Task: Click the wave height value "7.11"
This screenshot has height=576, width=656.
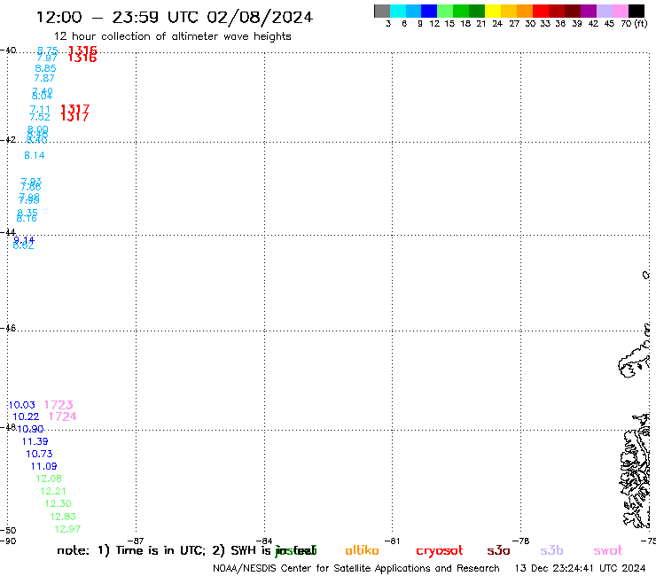Action: coord(40,109)
